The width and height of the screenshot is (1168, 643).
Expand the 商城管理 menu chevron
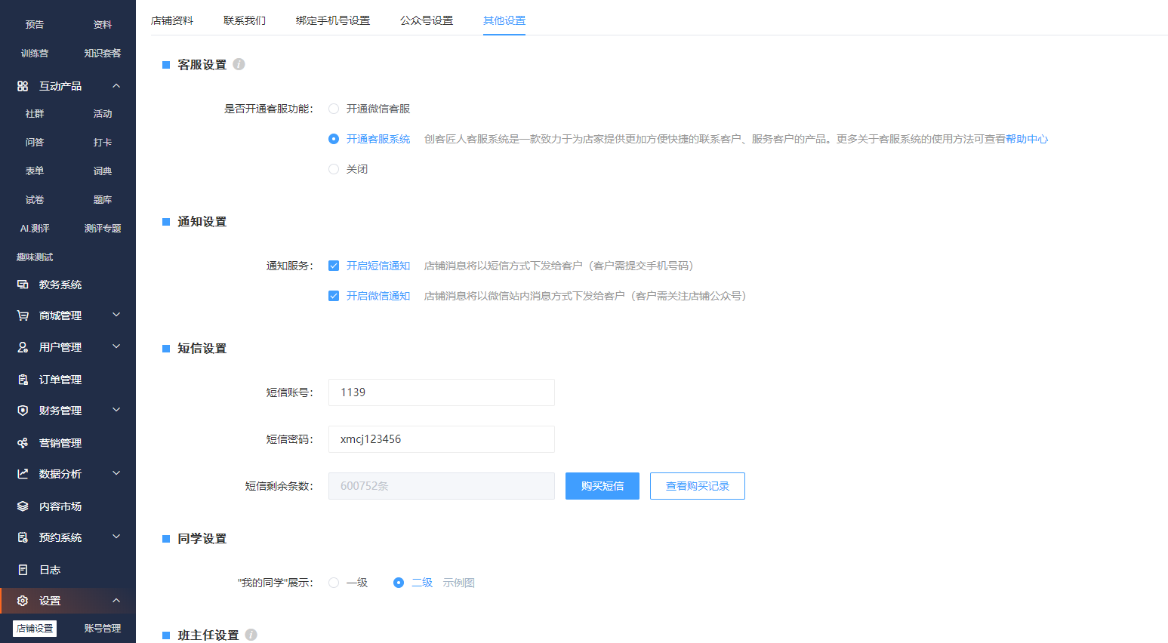click(116, 315)
